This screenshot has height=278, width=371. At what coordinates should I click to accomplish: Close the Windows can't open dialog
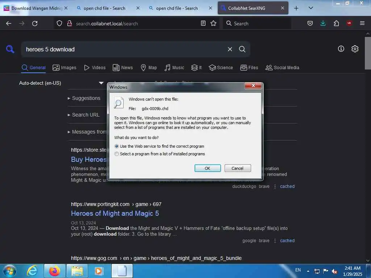253,85
